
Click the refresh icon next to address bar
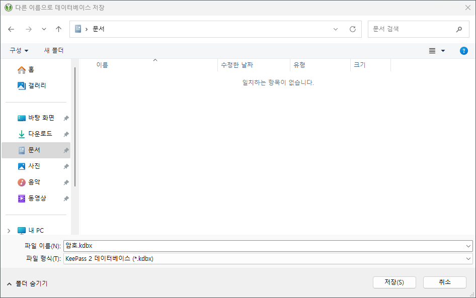[x=352, y=29]
